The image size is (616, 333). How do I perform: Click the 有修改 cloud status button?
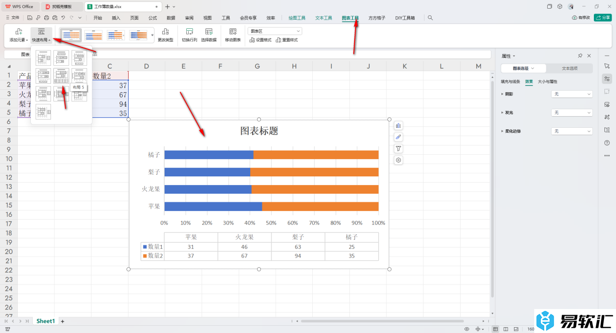581,18
